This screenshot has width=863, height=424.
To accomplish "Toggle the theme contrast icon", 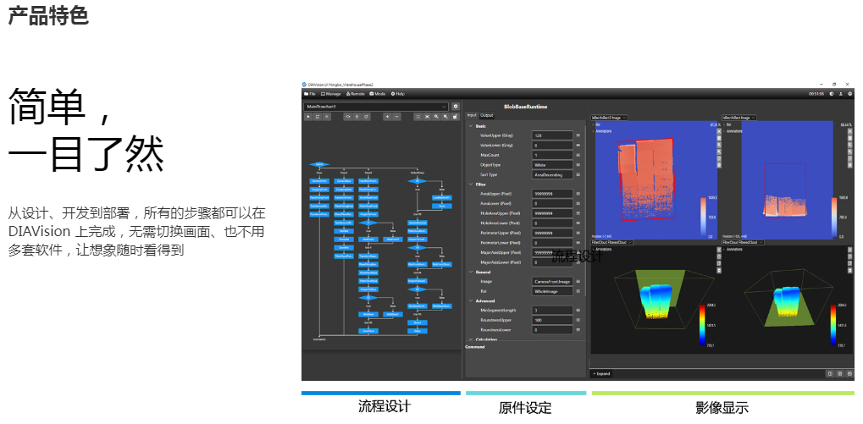I will click(x=831, y=94).
